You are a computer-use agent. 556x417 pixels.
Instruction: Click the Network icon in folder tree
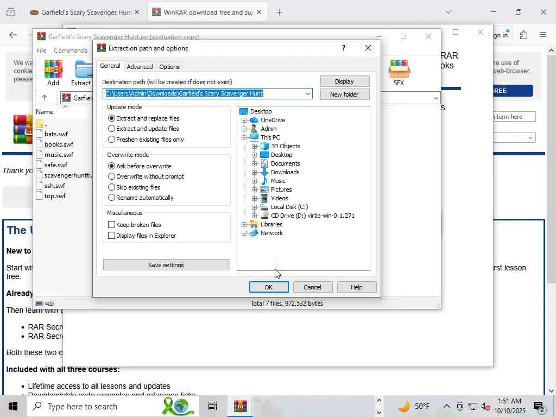(x=254, y=233)
